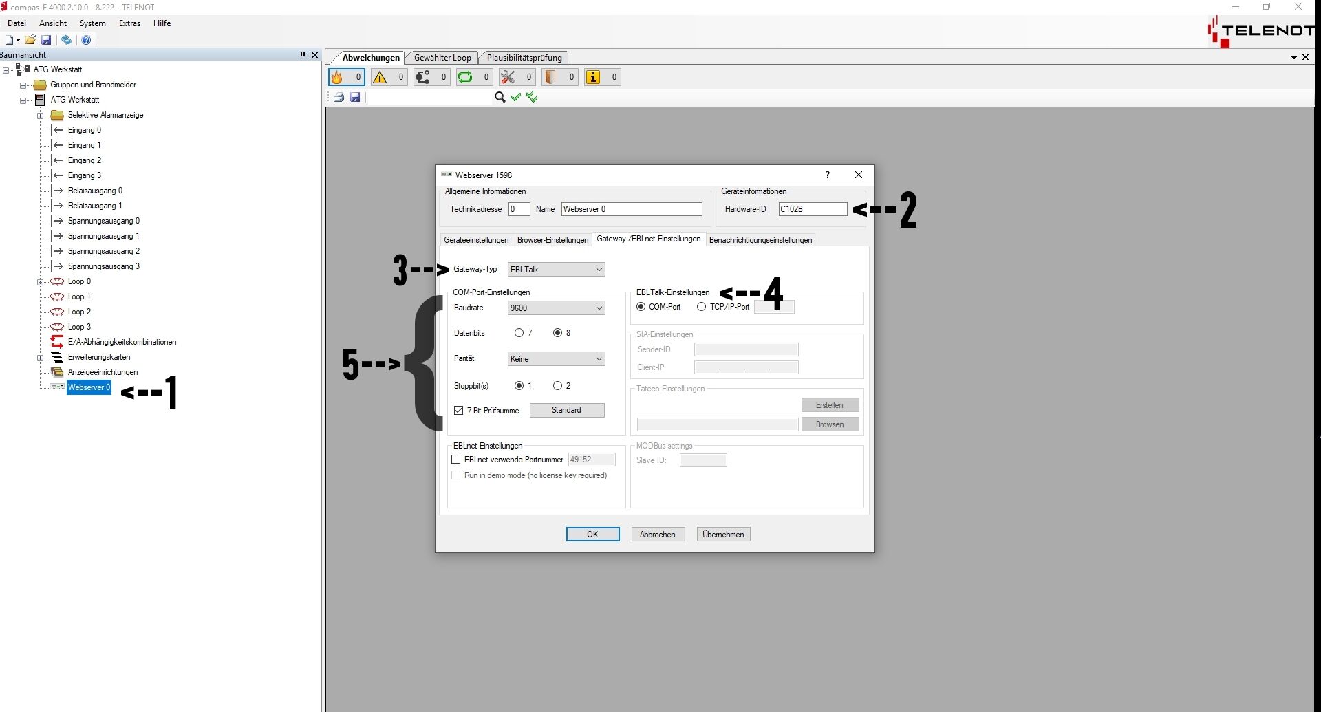
Task: Click the open folder toolbar icon
Action: coord(30,40)
